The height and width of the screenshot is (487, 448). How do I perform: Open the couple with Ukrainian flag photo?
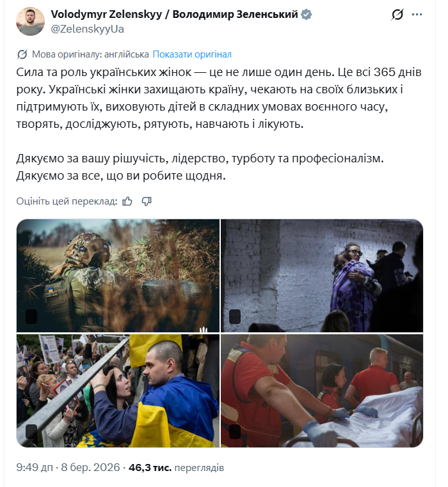pos(118,390)
